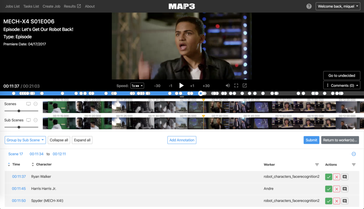Skip back 30 seconds
Image resolution: width=364 pixels, height=209 pixels.
click(x=157, y=86)
